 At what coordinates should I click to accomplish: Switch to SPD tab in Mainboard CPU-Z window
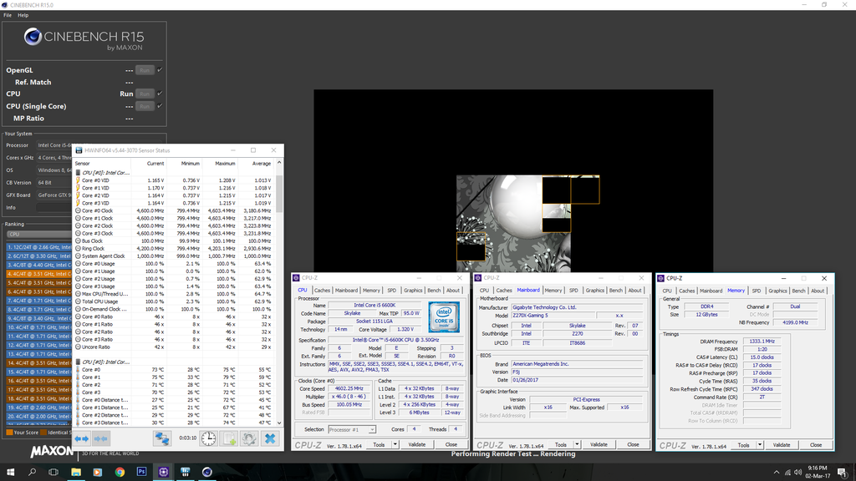[573, 291]
